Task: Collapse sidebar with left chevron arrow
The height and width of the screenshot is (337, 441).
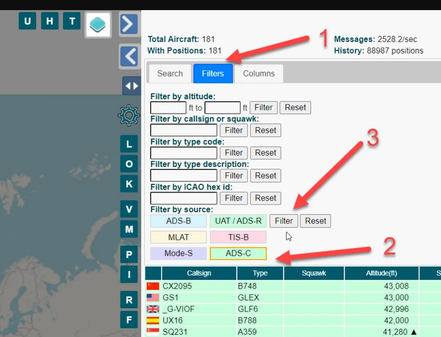Action: tap(129, 56)
